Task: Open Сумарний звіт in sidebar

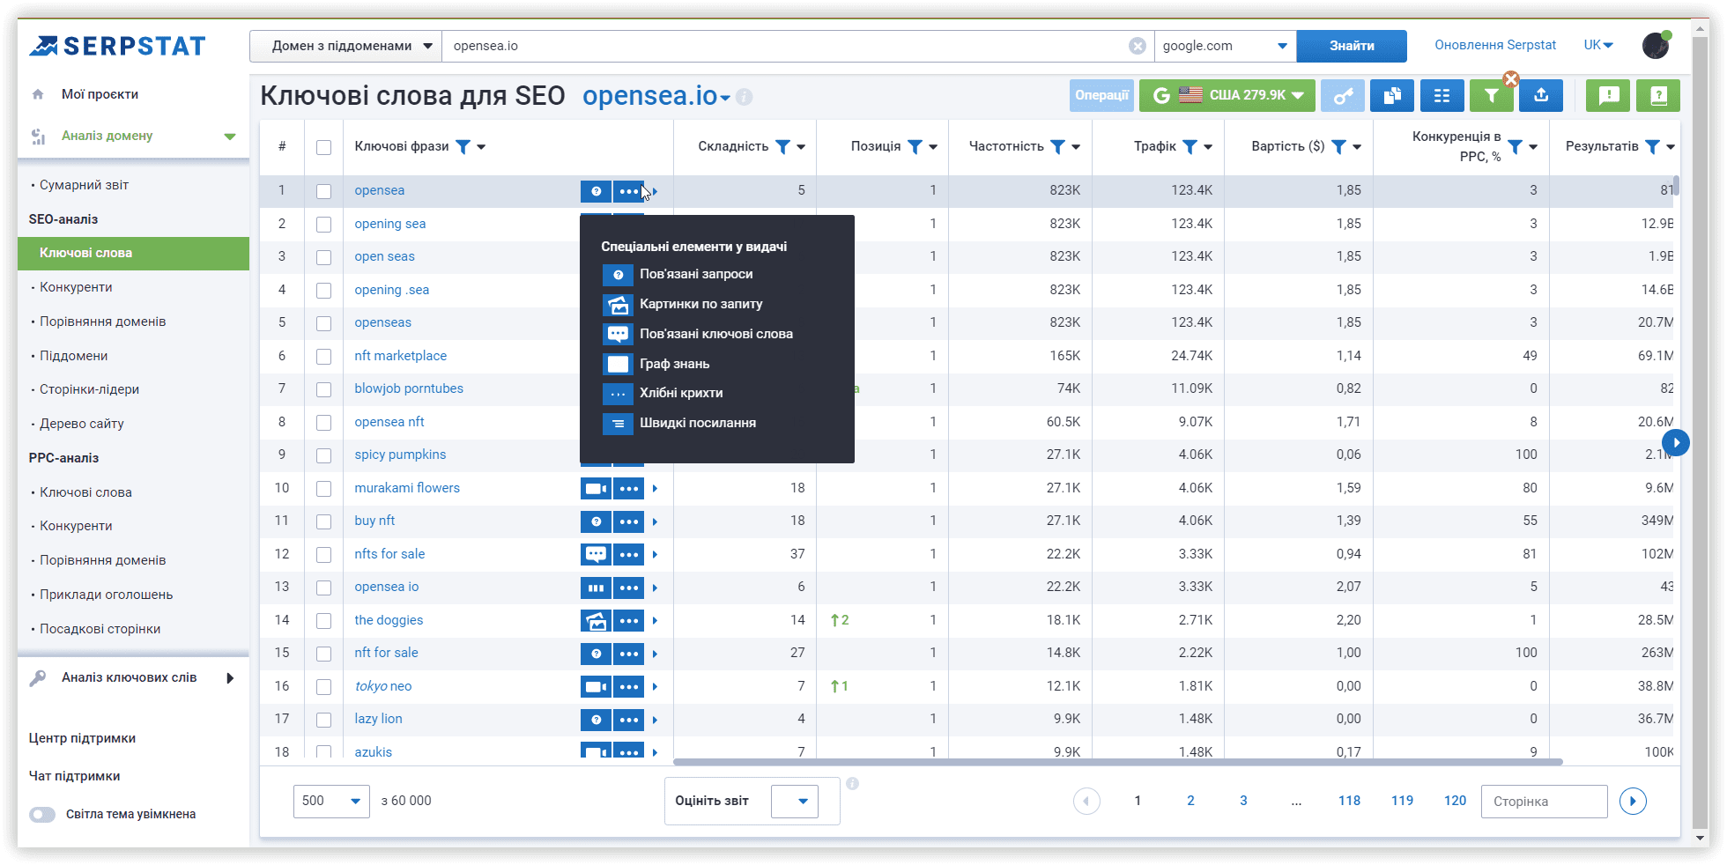Action: tap(84, 185)
